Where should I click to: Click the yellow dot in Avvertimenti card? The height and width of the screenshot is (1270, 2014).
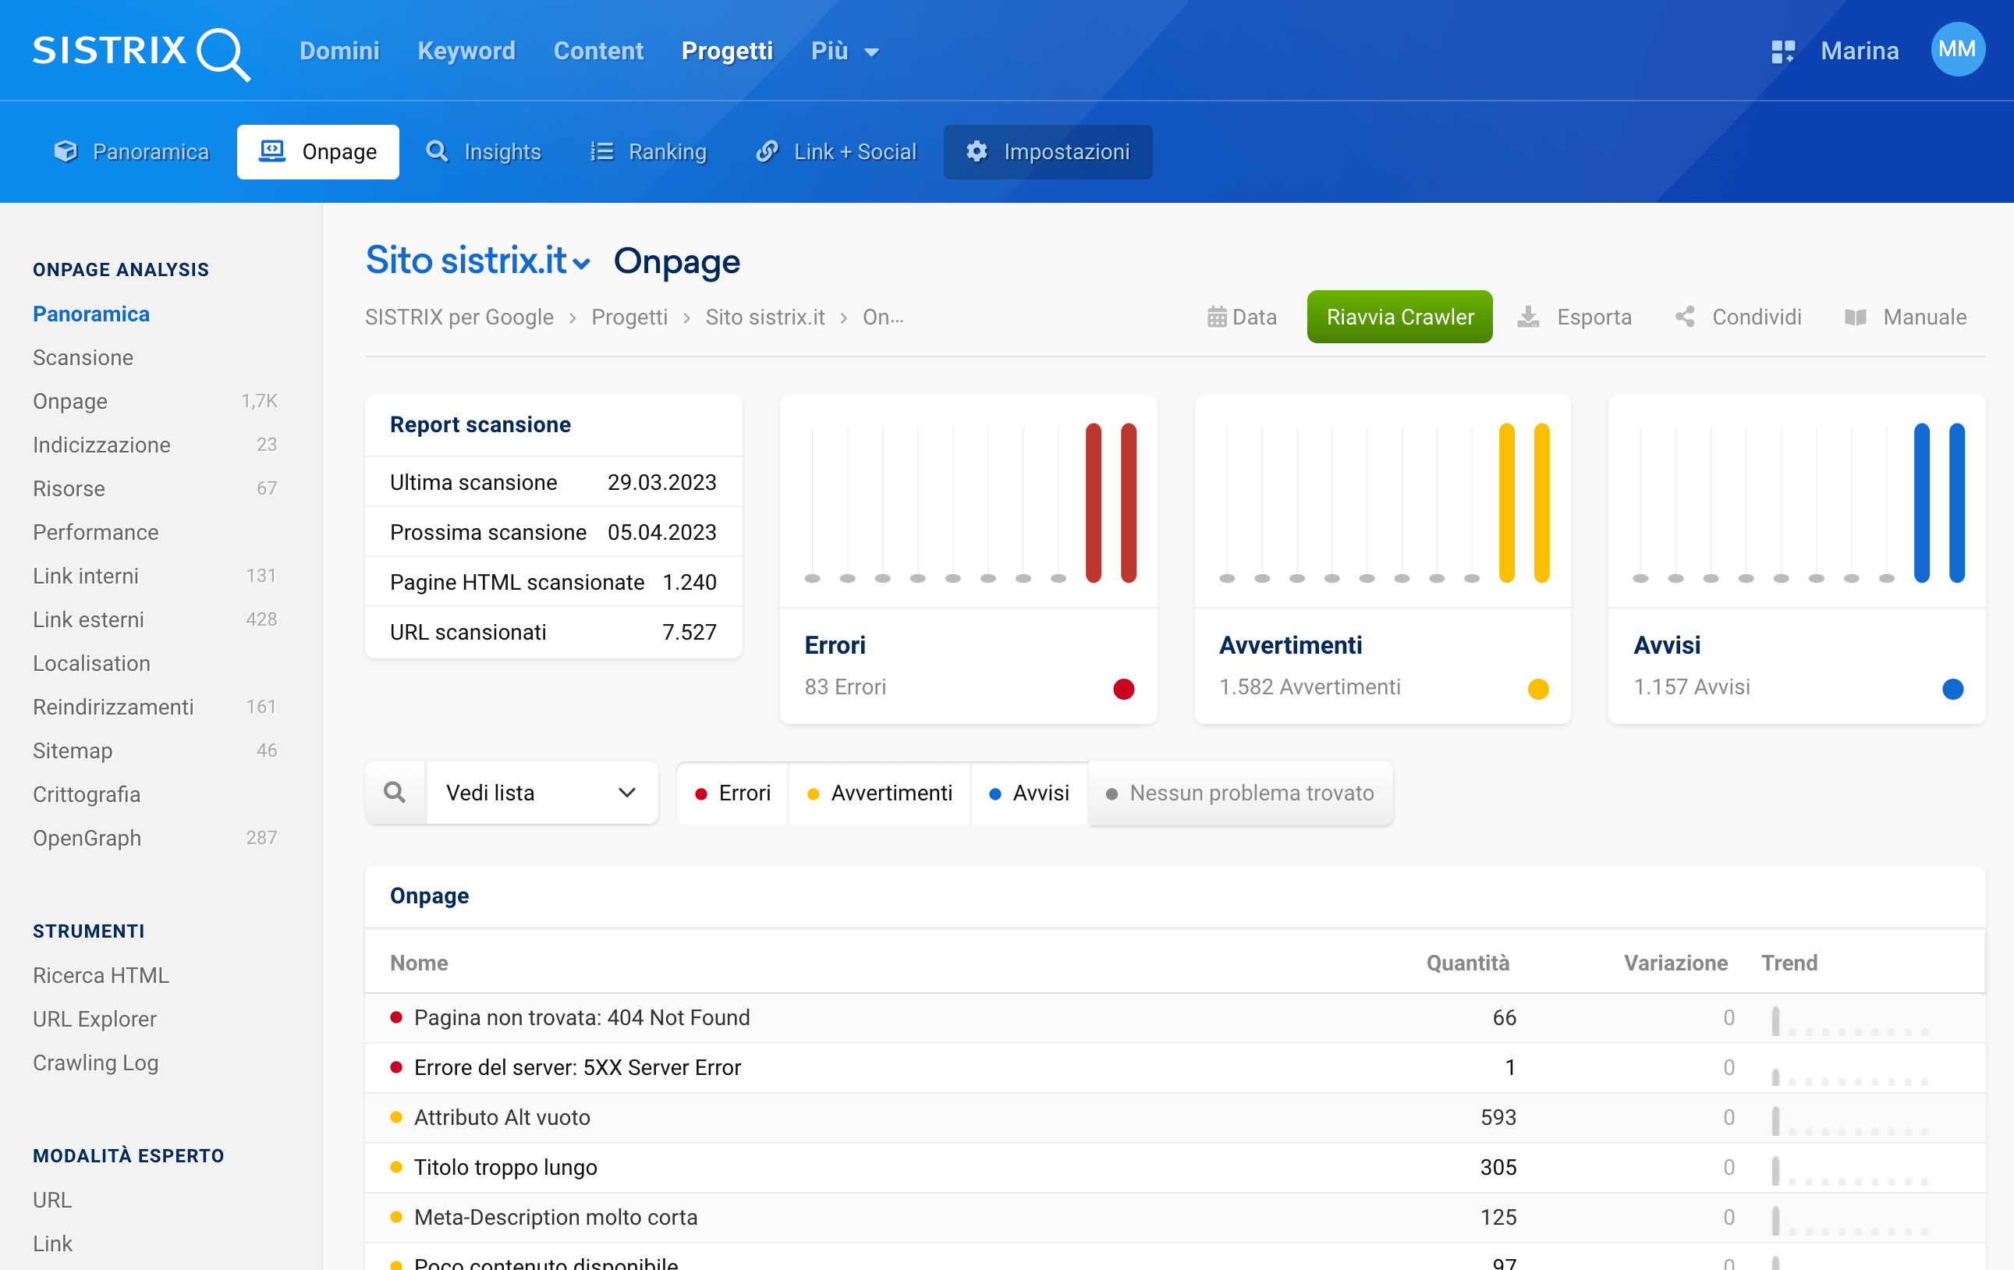1538,689
